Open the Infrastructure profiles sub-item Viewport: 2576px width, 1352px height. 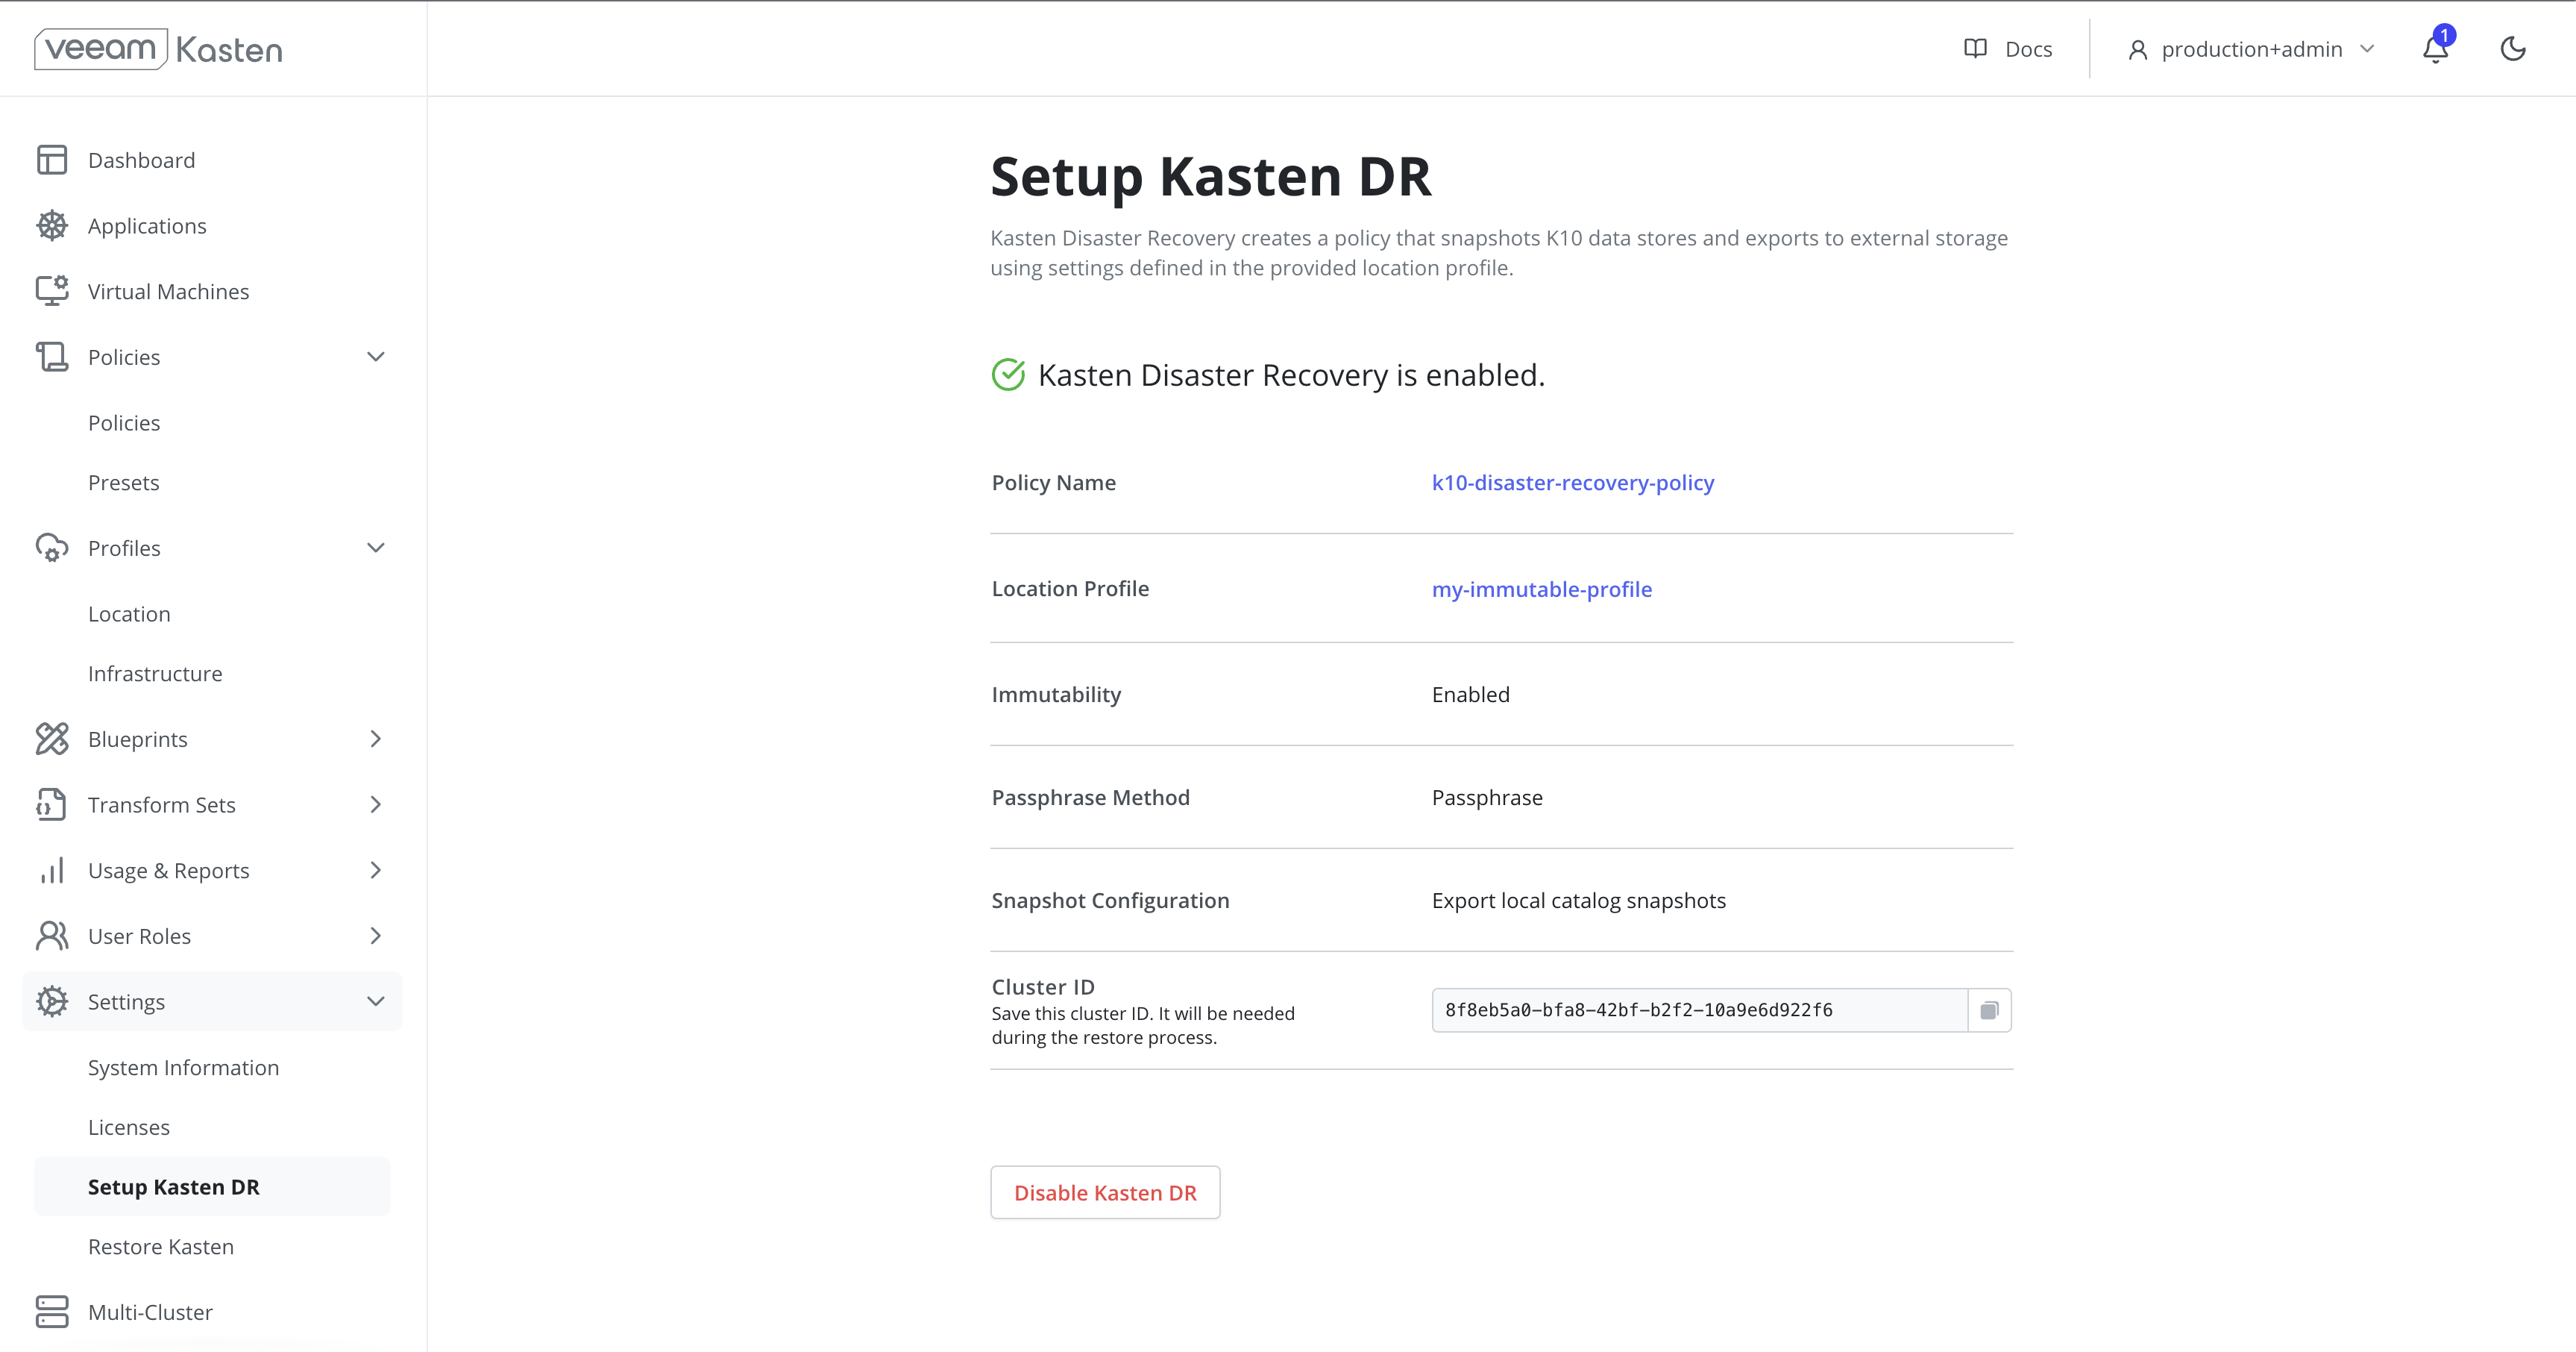coord(155,675)
